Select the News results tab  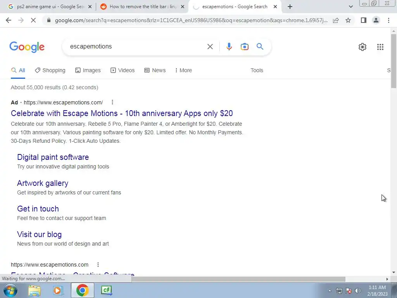point(155,70)
